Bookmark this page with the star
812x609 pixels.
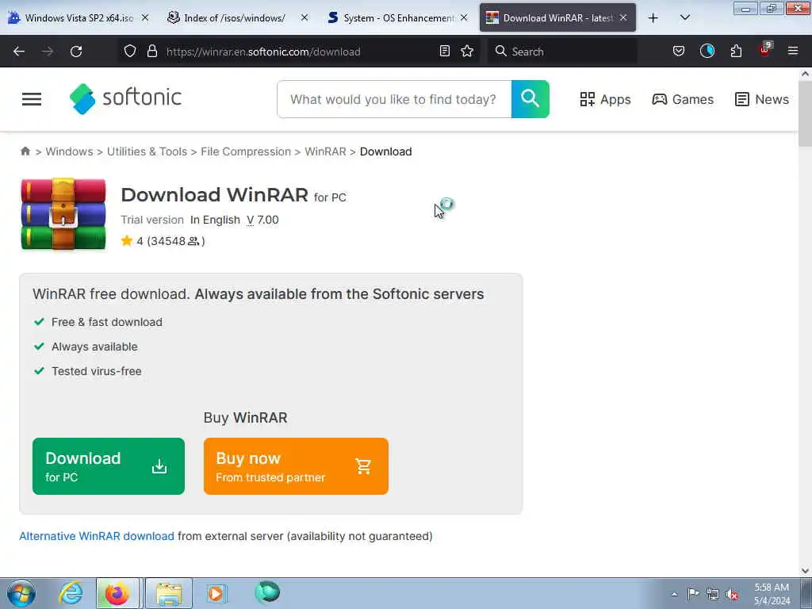tap(467, 52)
